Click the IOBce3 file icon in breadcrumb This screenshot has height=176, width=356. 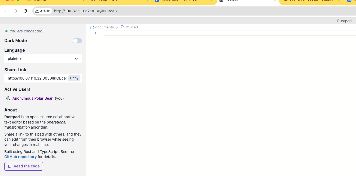(122, 27)
